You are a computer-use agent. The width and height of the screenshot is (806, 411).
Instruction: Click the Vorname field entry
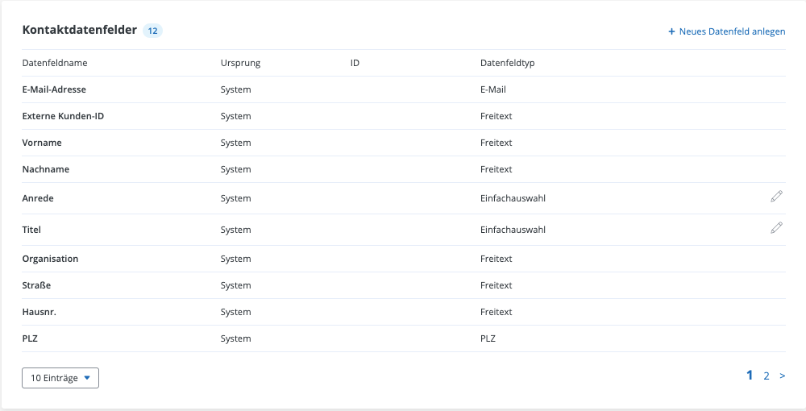pos(42,143)
